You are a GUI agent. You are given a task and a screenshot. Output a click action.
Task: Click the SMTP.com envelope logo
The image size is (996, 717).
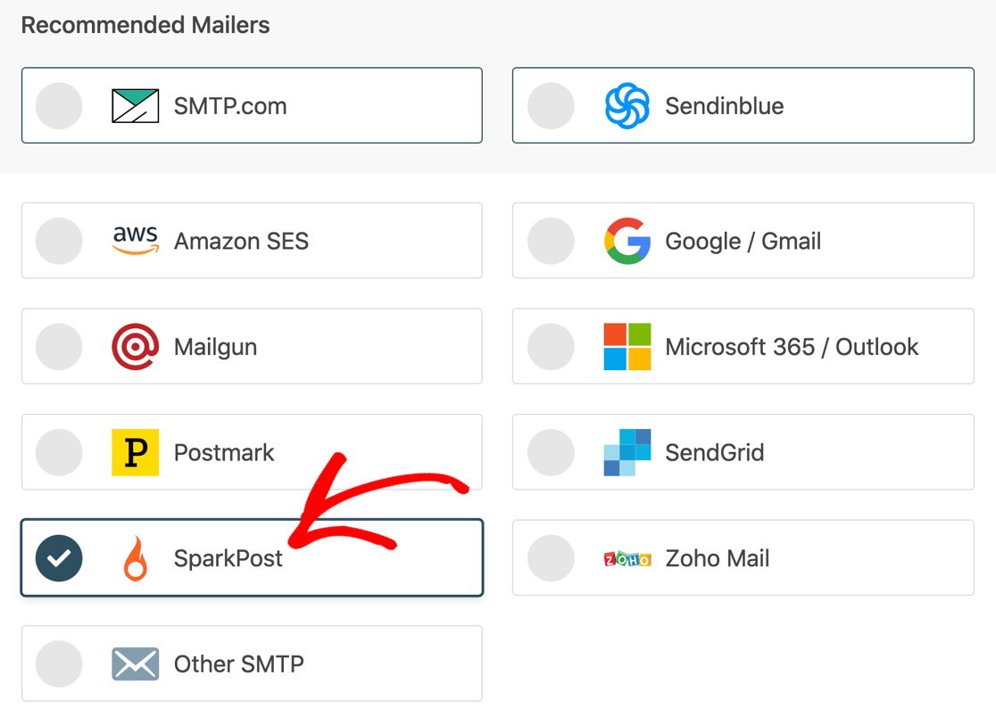(x=136, y=106)
